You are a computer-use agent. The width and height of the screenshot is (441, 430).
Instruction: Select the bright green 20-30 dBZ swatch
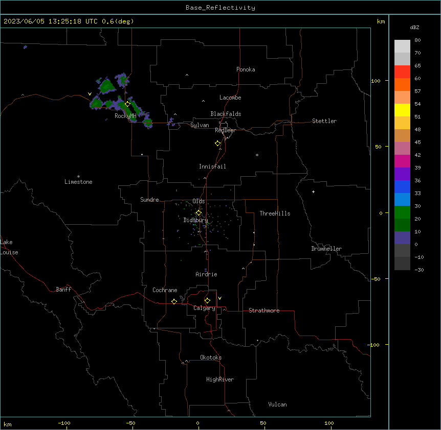tap(402, 212)
